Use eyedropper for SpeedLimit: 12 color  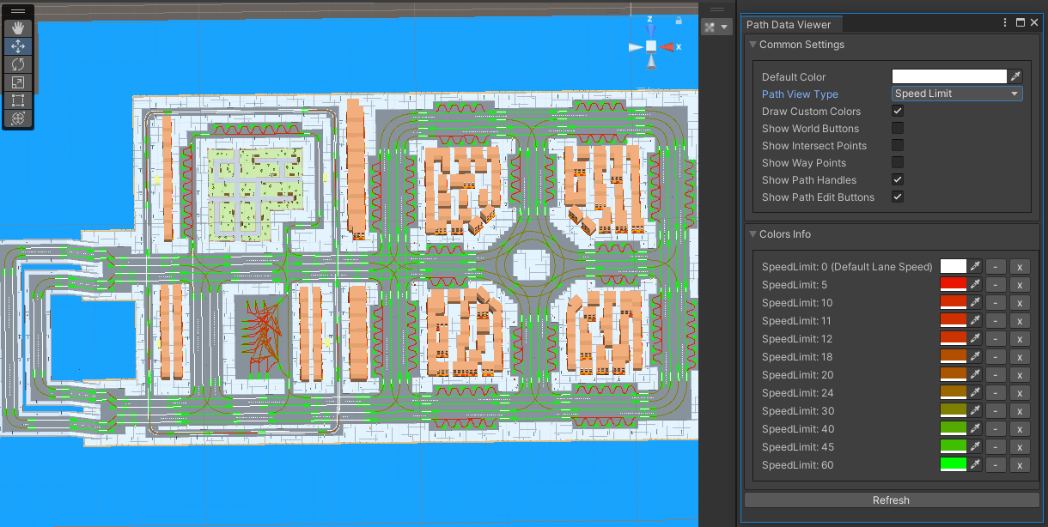tap(975, 339)
